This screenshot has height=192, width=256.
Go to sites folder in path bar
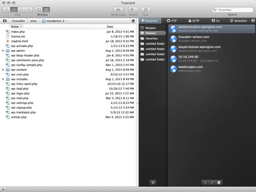pos(34,21)
